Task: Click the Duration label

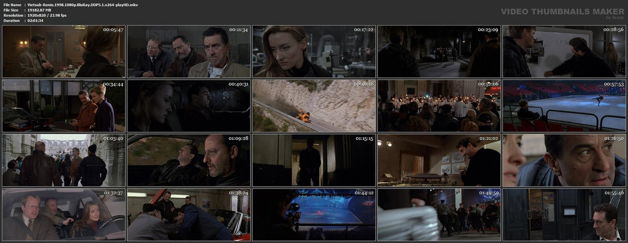Action: [x=11, y=21]
